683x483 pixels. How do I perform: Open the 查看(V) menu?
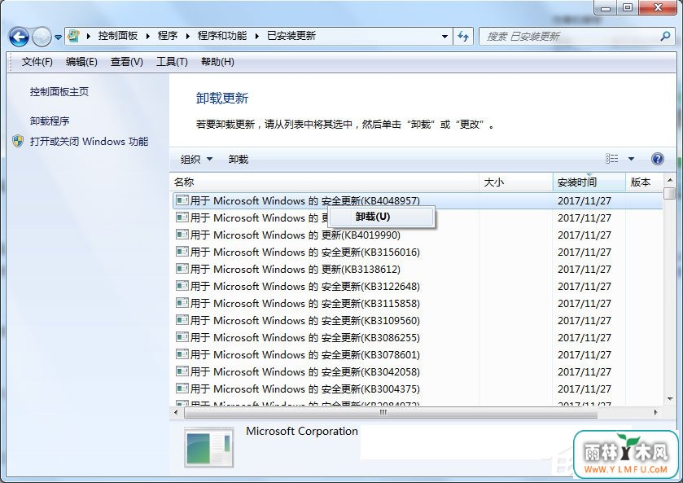pos(126,62)
